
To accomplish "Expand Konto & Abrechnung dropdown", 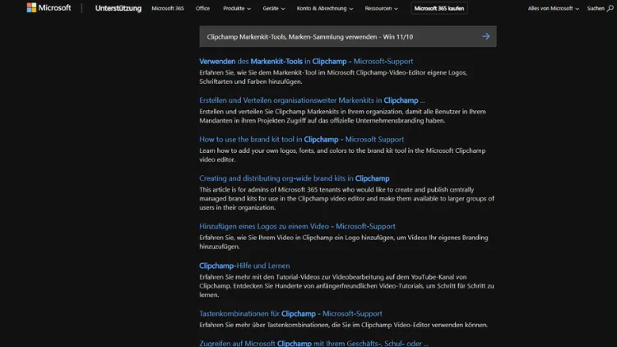I will tap(325, 8).
